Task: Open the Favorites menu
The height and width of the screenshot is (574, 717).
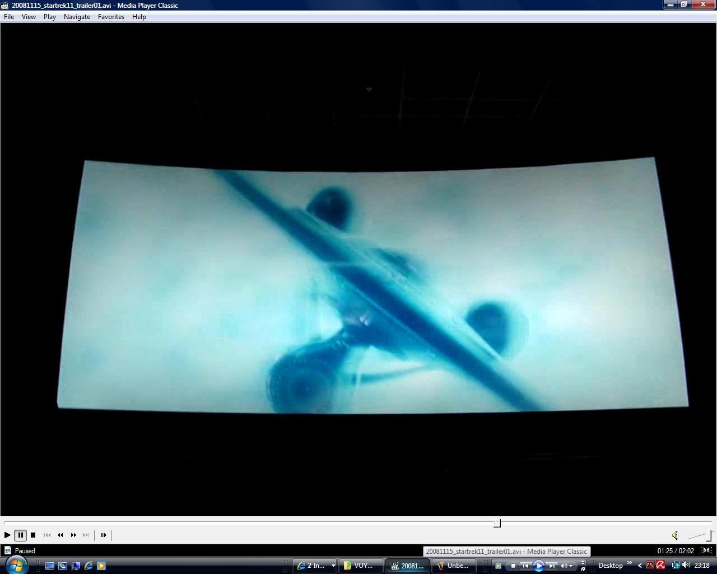Action: click(x=111, y=17)
